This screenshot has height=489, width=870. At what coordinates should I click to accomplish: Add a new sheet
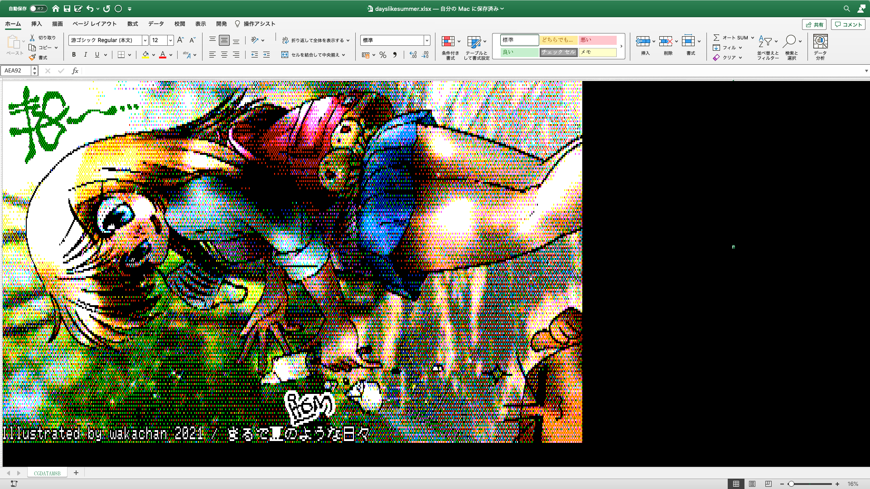pyautogui.click(x=76, y=473)
